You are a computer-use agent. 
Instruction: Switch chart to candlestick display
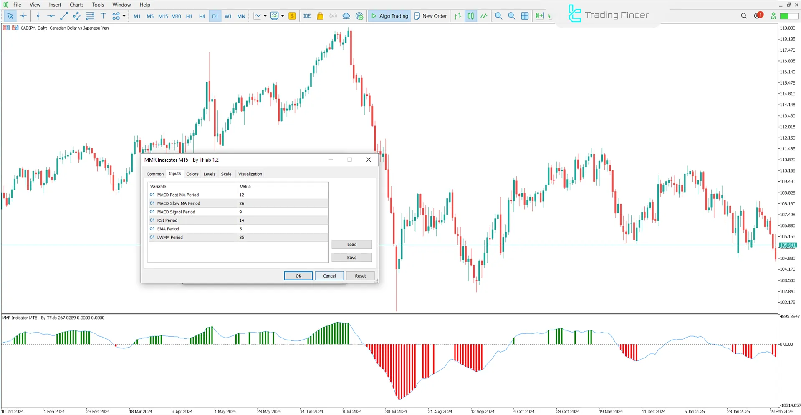click(471, 16)
